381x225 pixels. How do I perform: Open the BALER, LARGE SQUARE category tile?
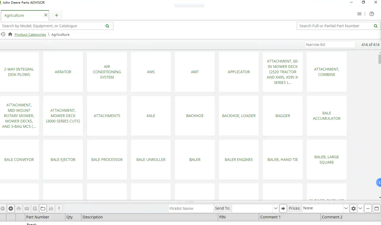coord(327,159)
